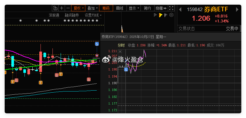246x118 pixels.
Task: Click the popup title date 2025年10月27日
Action: (142, 37)
